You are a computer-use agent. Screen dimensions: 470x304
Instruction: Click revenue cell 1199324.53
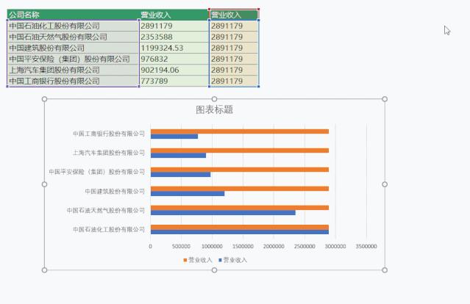pos(174,48)
